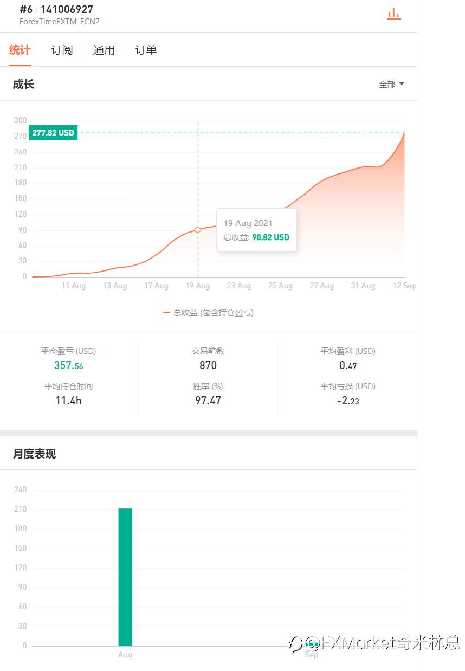465x671 pixels.
Task: Click the 12 Sep date on chart axis
Action: [404, 286]
